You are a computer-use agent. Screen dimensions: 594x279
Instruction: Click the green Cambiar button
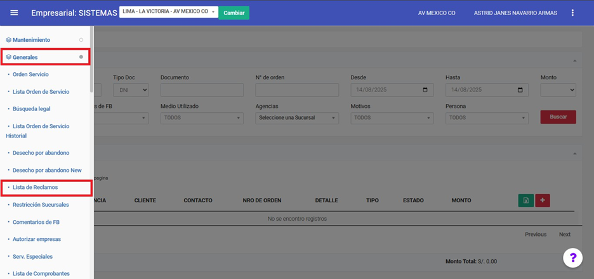(x=234, y=13)
